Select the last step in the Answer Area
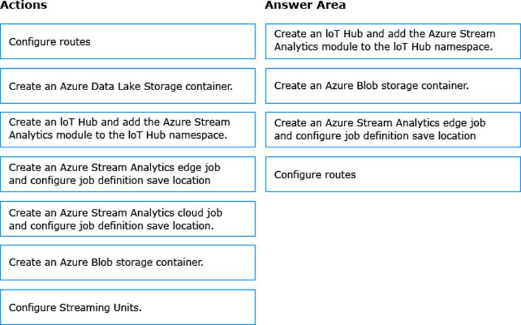The image size is (521, 325). pos(393,175)
